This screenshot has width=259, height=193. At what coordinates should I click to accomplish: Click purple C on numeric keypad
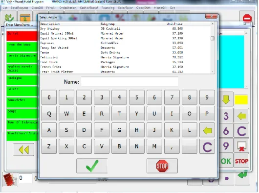click(x=241, y=131)
